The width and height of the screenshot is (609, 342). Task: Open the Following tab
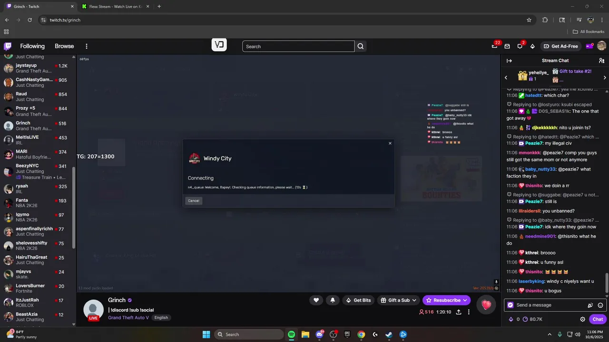point(32,46)
